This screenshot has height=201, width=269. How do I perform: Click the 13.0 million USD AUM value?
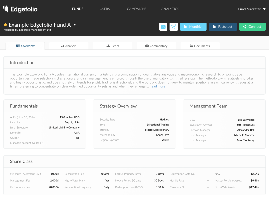[70, 117]
